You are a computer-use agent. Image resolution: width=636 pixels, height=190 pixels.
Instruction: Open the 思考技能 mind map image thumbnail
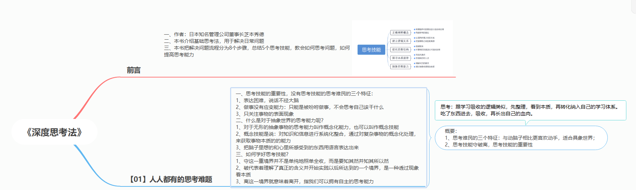403,48
